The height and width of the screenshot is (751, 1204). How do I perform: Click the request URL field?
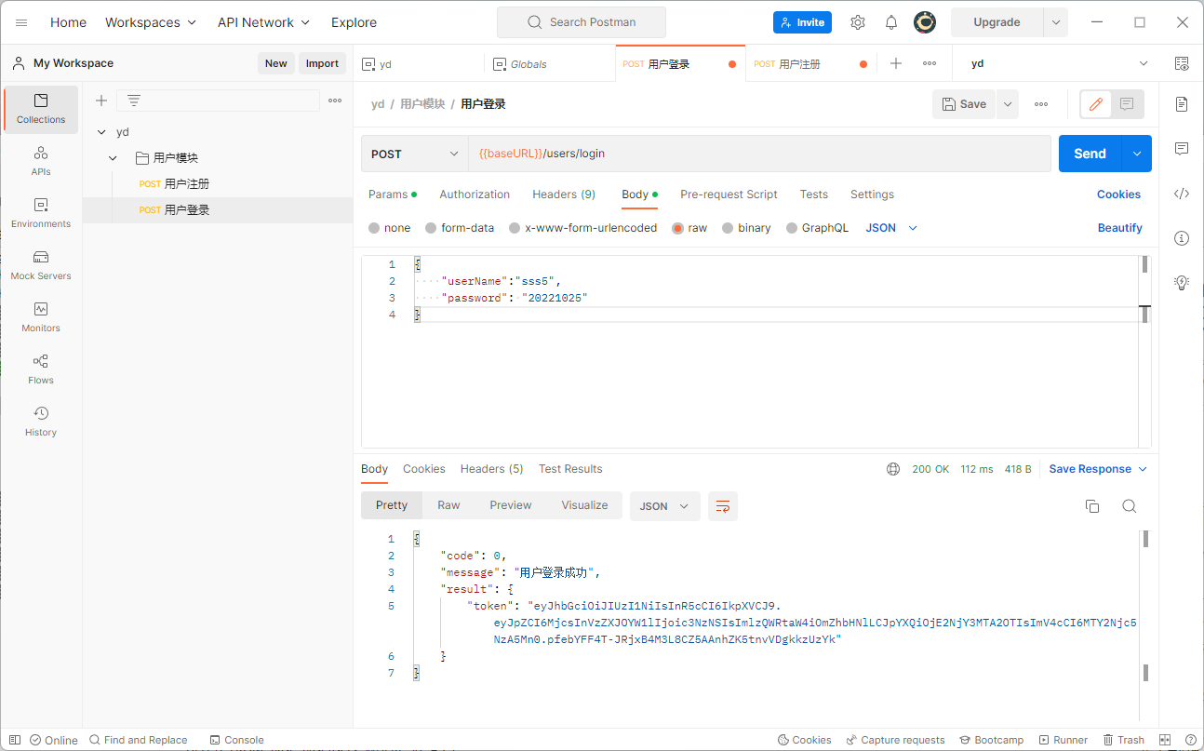[x=759, y=154]
